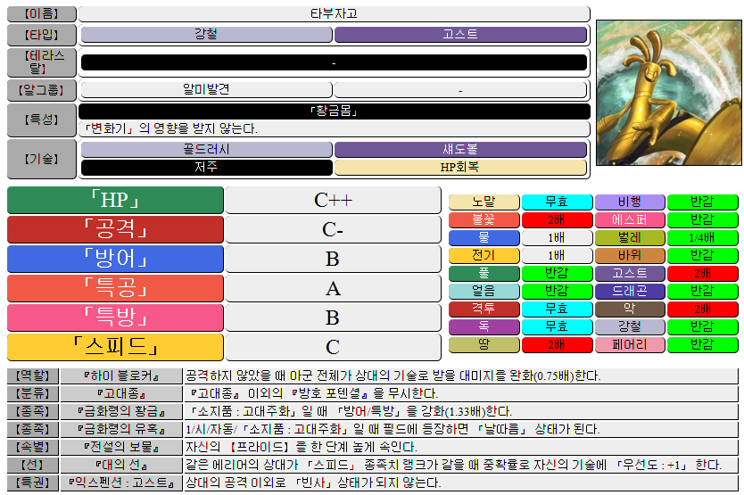Select the 섀도볼 move button
Image resolution: width=744 pixels, height=495 pixels.
click(x=460, y=150)
